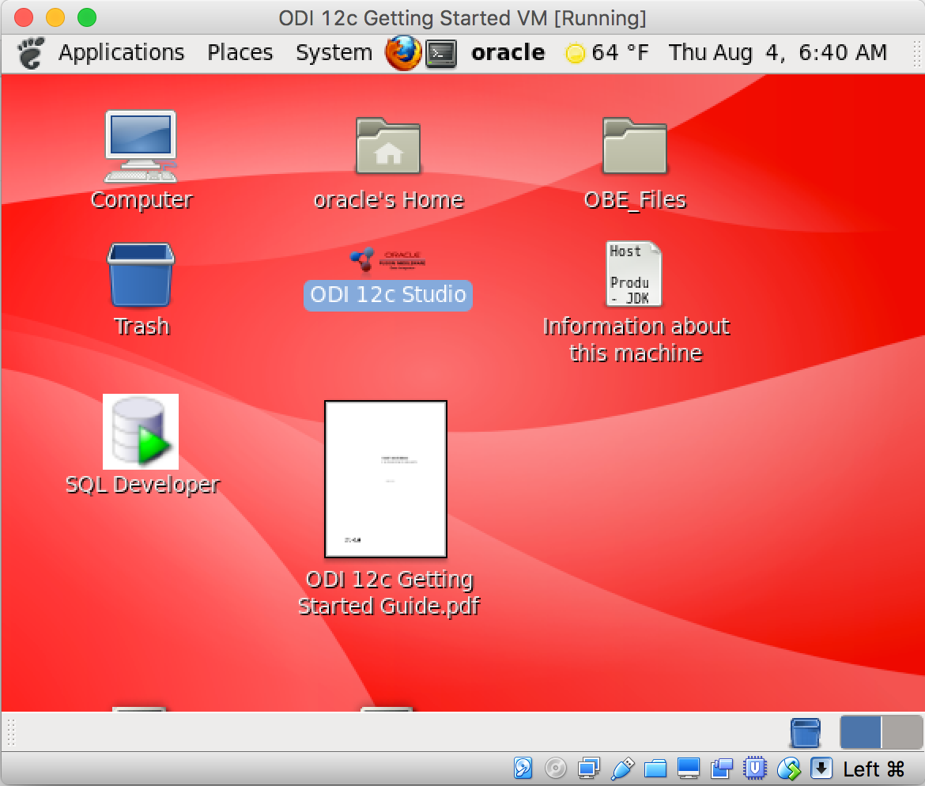Click the VirtualBox hard disk activity icon
The image size is (925, 786).
pos(523,769)
